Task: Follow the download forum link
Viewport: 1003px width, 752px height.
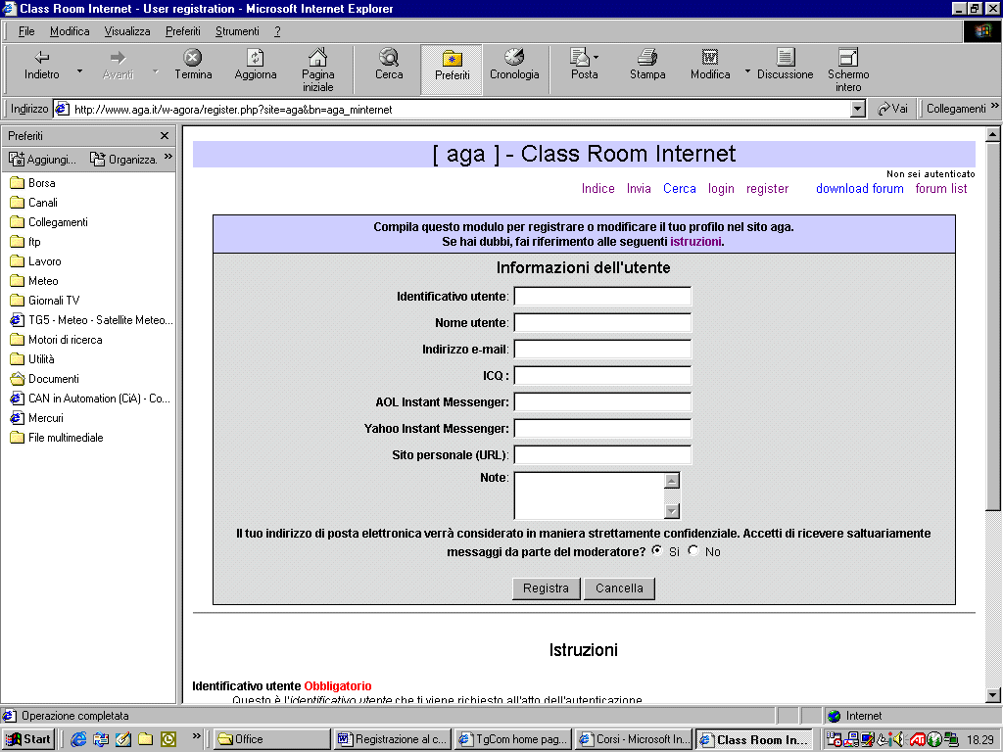Action: pyautogui.click(x=859, y=189)
